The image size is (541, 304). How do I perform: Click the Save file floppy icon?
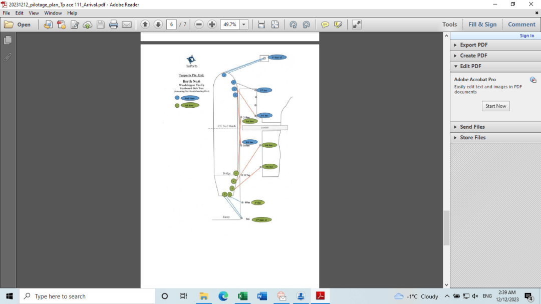point(100,25)
